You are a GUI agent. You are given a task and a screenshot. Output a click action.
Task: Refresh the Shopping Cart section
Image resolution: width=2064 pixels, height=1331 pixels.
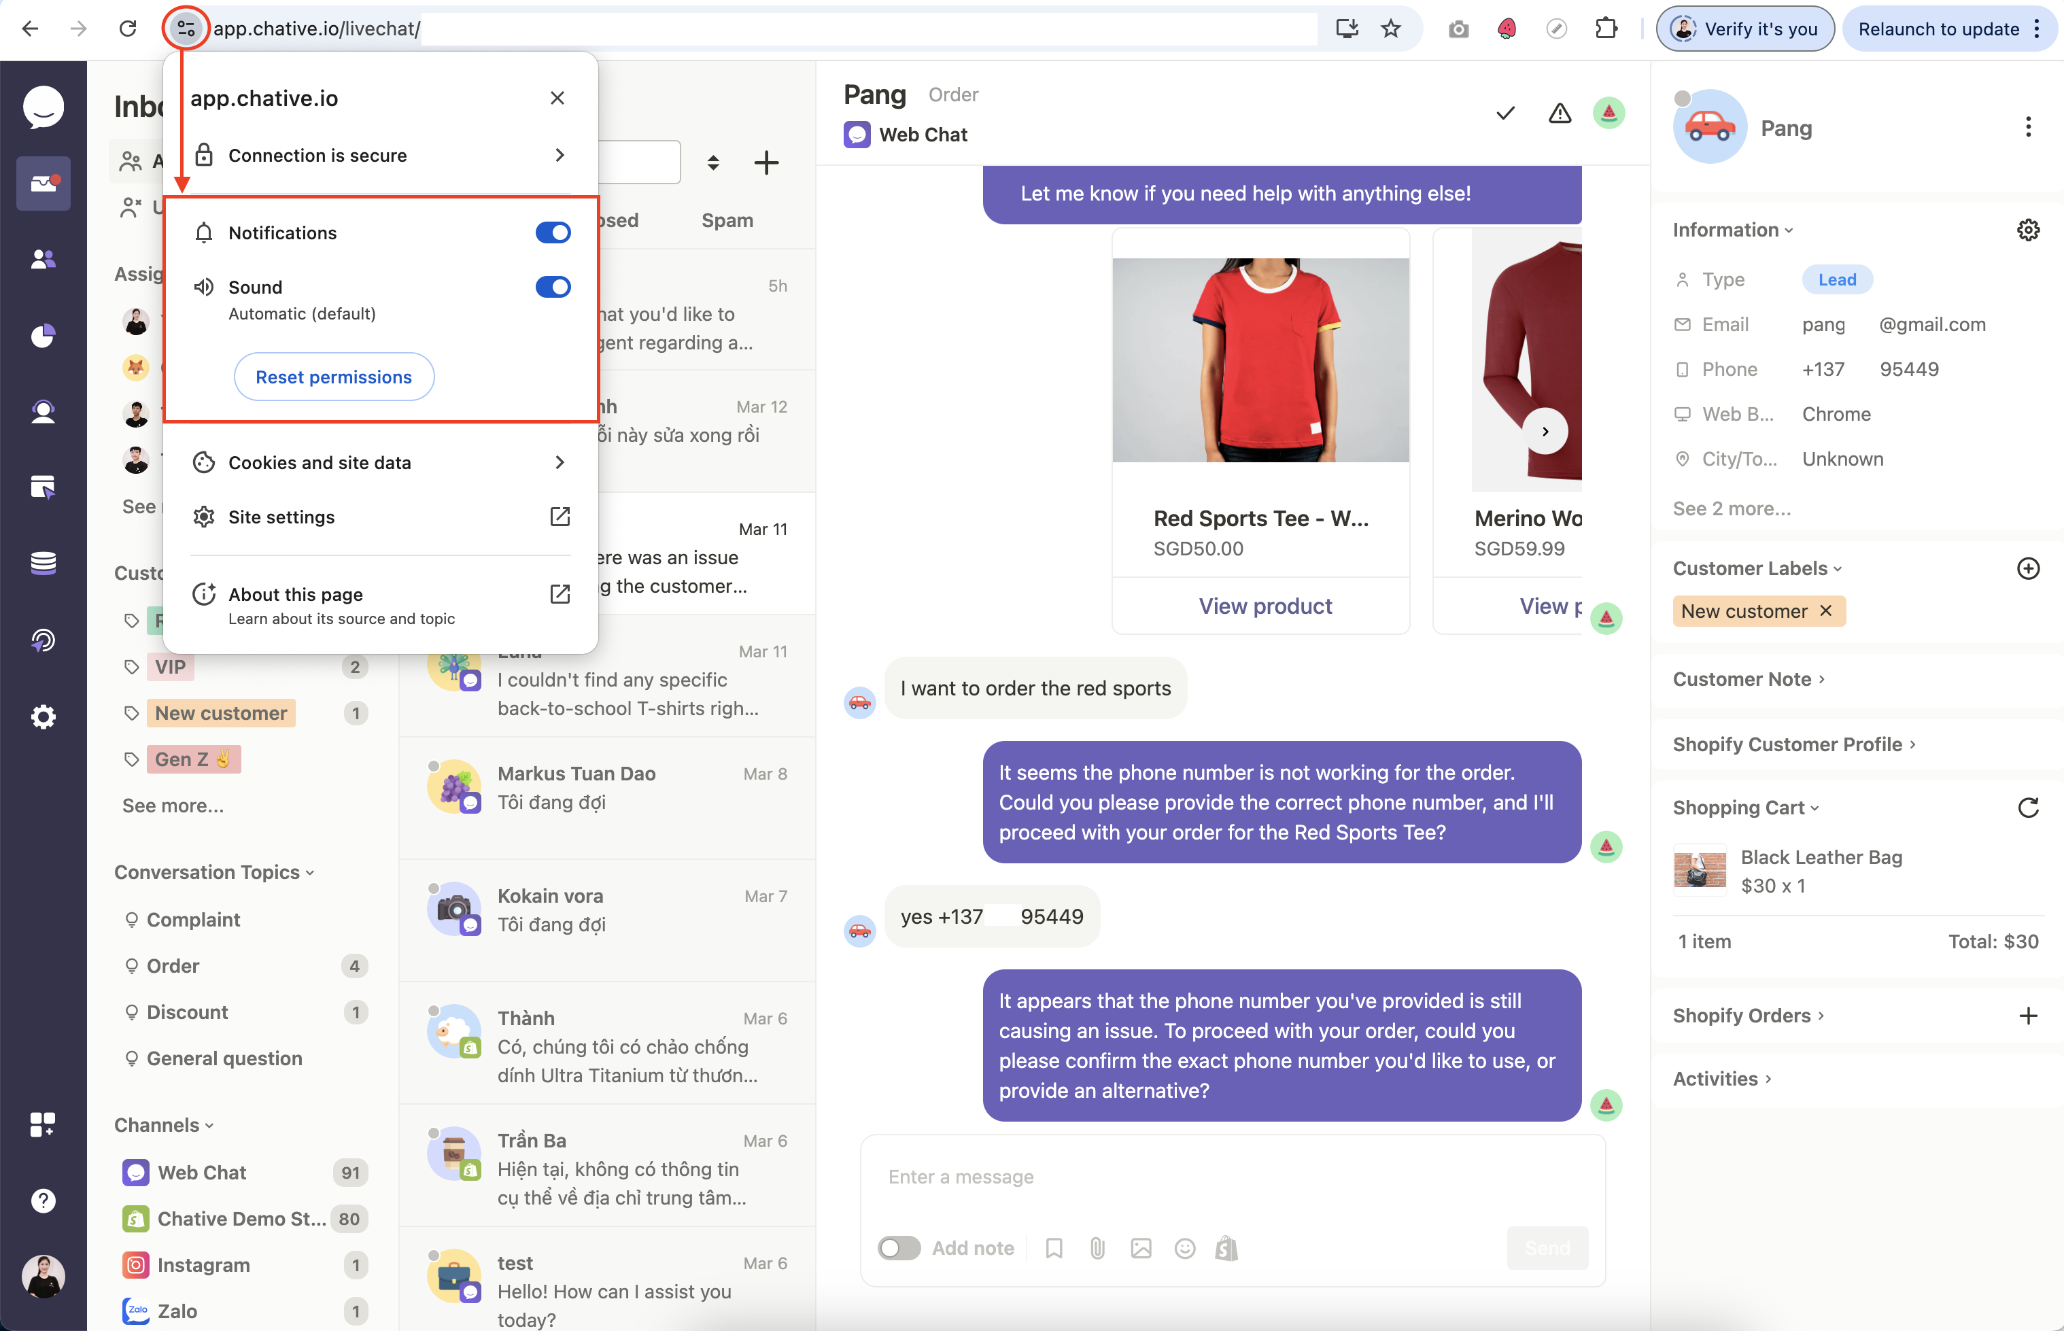coord(2028,808)
